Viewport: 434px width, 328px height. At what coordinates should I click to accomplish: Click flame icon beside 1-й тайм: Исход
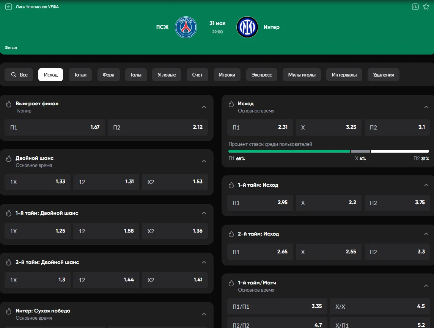[x=231, y=185]
